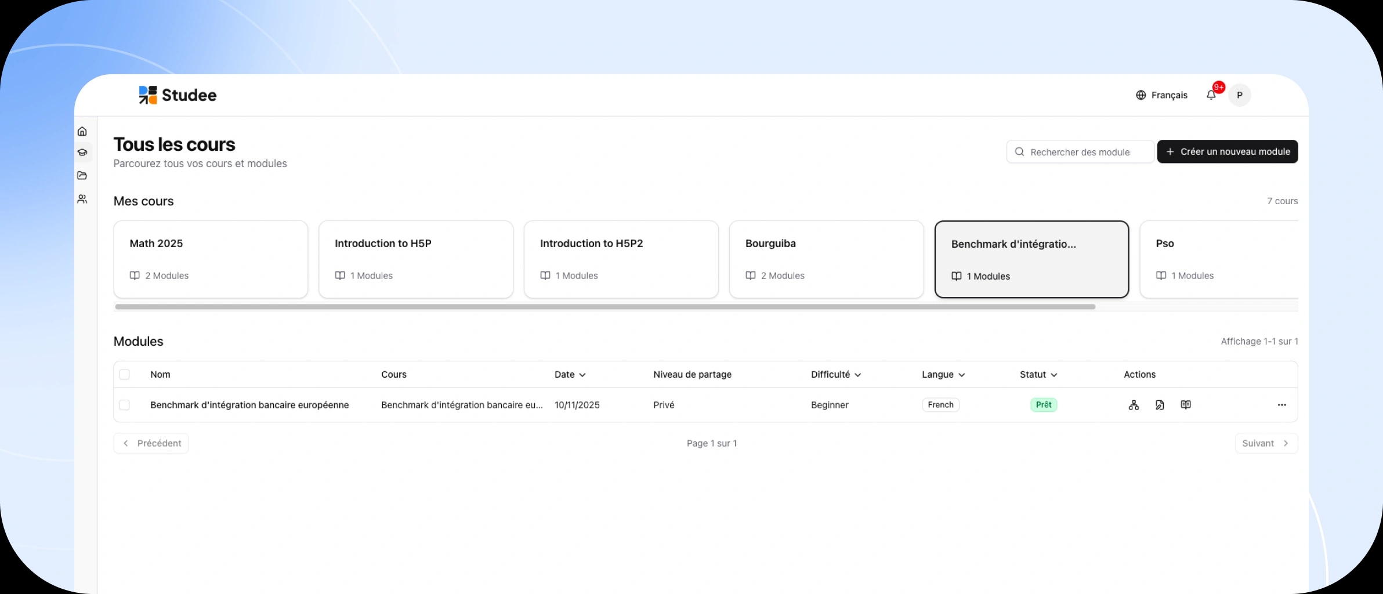
Task: Click Créer un nouveau module button
Action: coord(1228,152)
